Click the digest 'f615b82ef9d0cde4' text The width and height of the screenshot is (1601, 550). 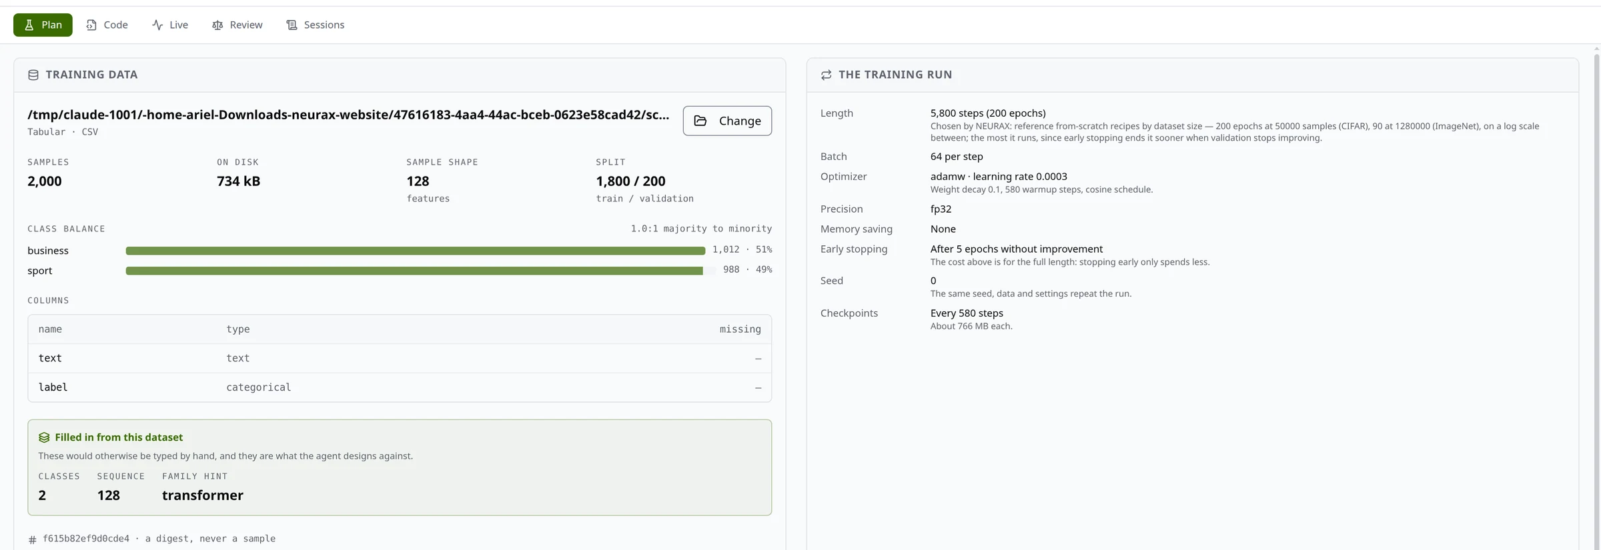(86, 539)
